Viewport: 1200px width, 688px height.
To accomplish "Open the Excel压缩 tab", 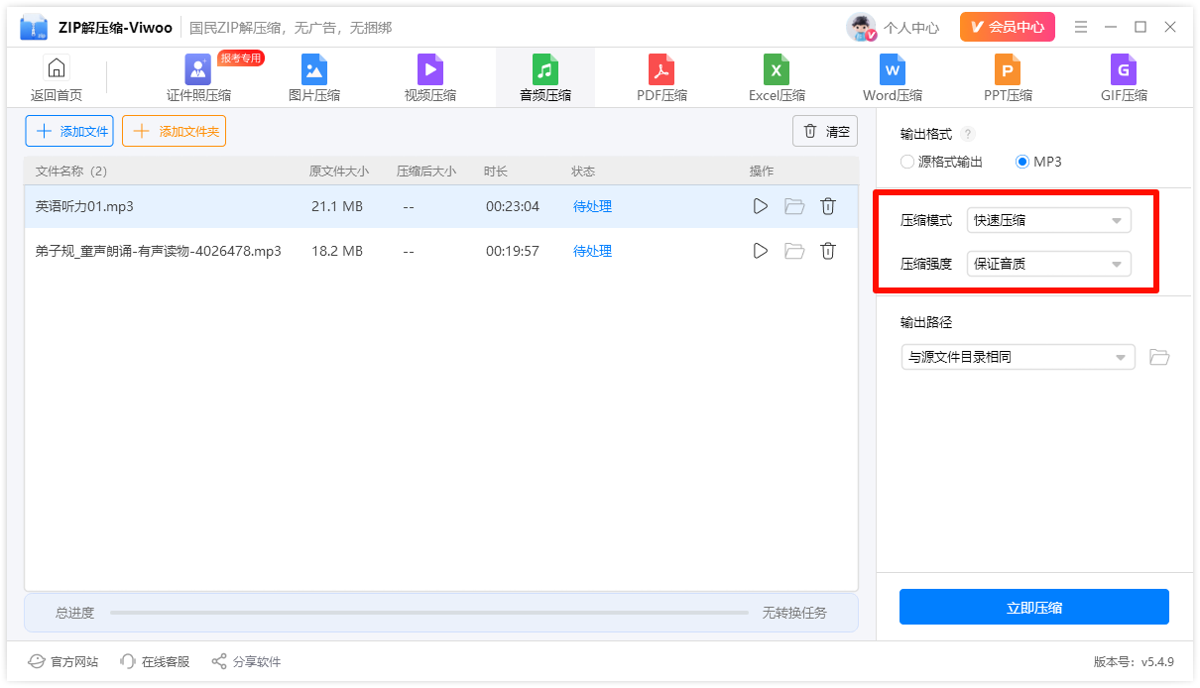I will (x=777, y=78).
